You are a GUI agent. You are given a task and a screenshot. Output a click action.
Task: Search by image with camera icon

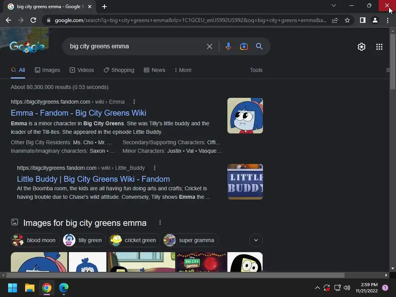tap(244, 46)
